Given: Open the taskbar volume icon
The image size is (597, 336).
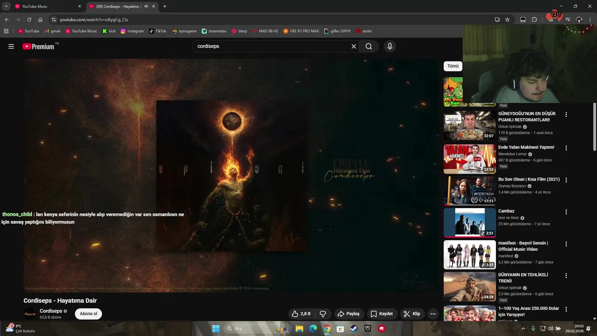Looking at the screenshot, I should tap(550, 329).
